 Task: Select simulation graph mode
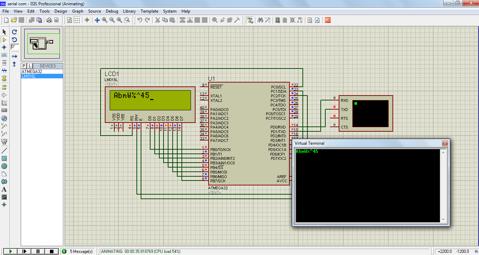click(x=4, y=103)
